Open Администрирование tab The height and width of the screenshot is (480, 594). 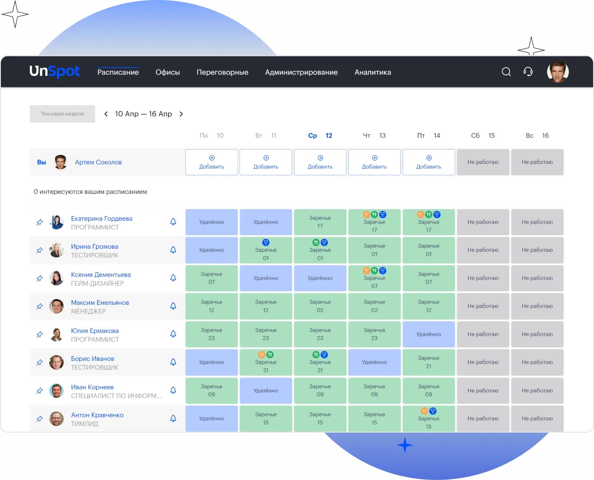pos(301,72)
